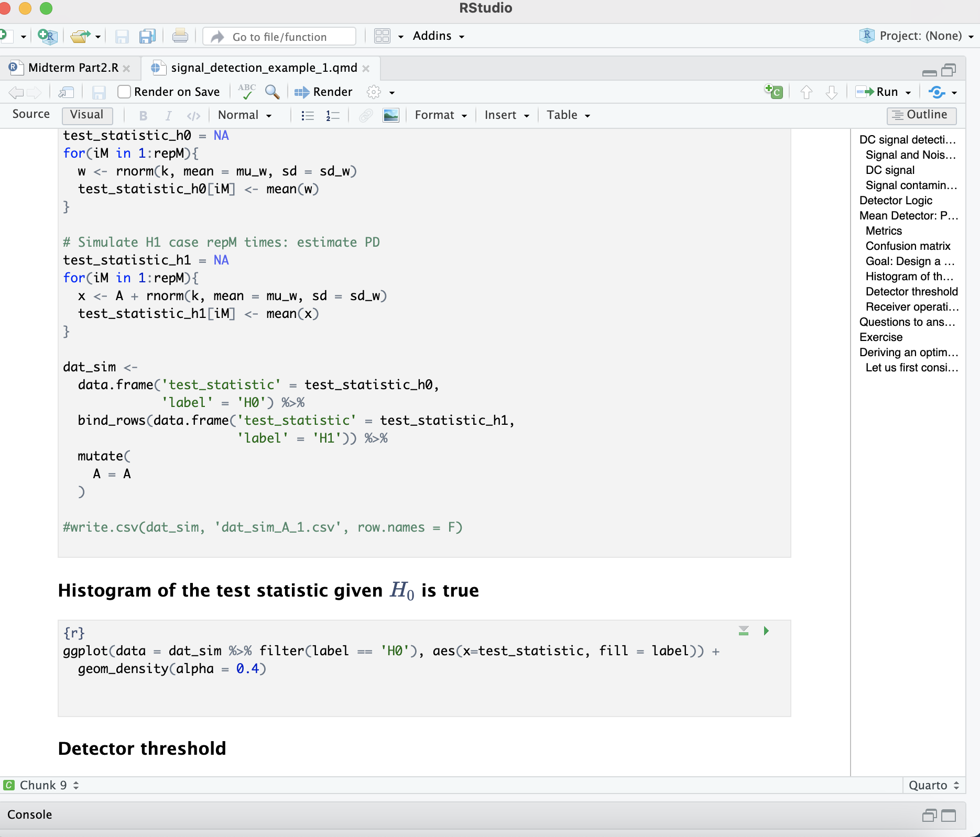The width and height of the screenshot is (980, 837).
Task: Jump to Confusion matrix in outline
Action: [x=908, y=246]
